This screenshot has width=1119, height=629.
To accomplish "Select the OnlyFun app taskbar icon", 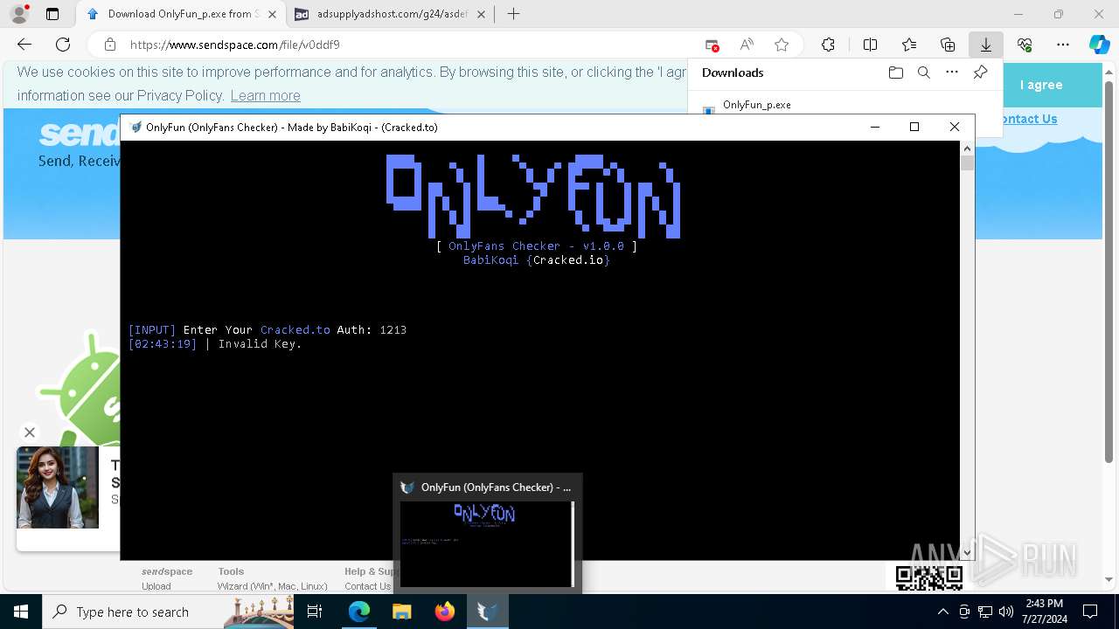I will [487, 612].
